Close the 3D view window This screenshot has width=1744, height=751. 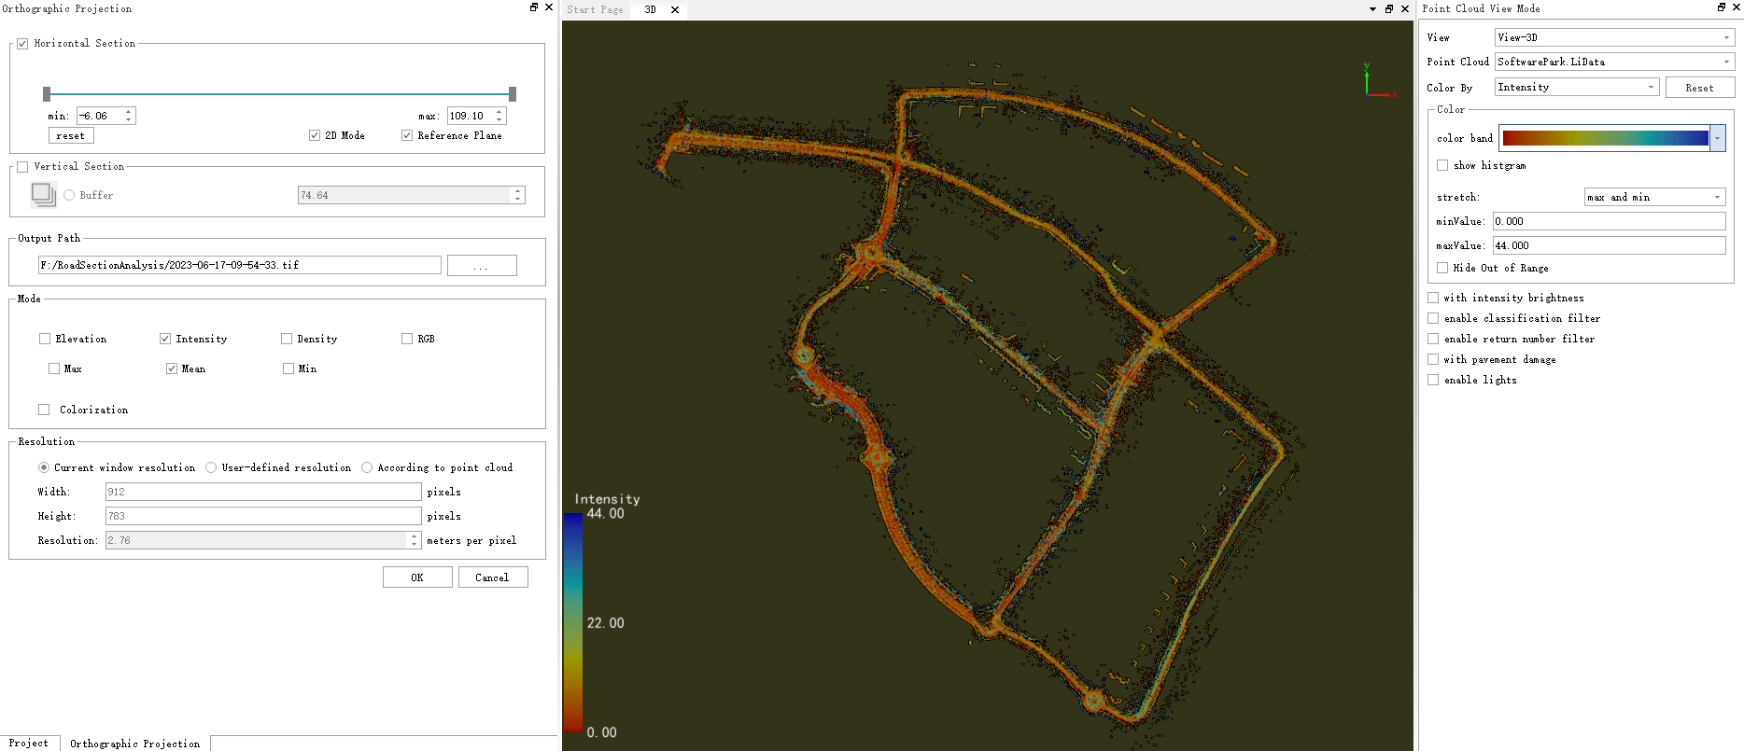1405,9
